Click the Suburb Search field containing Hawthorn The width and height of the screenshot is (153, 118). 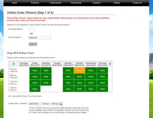point(40,38)
